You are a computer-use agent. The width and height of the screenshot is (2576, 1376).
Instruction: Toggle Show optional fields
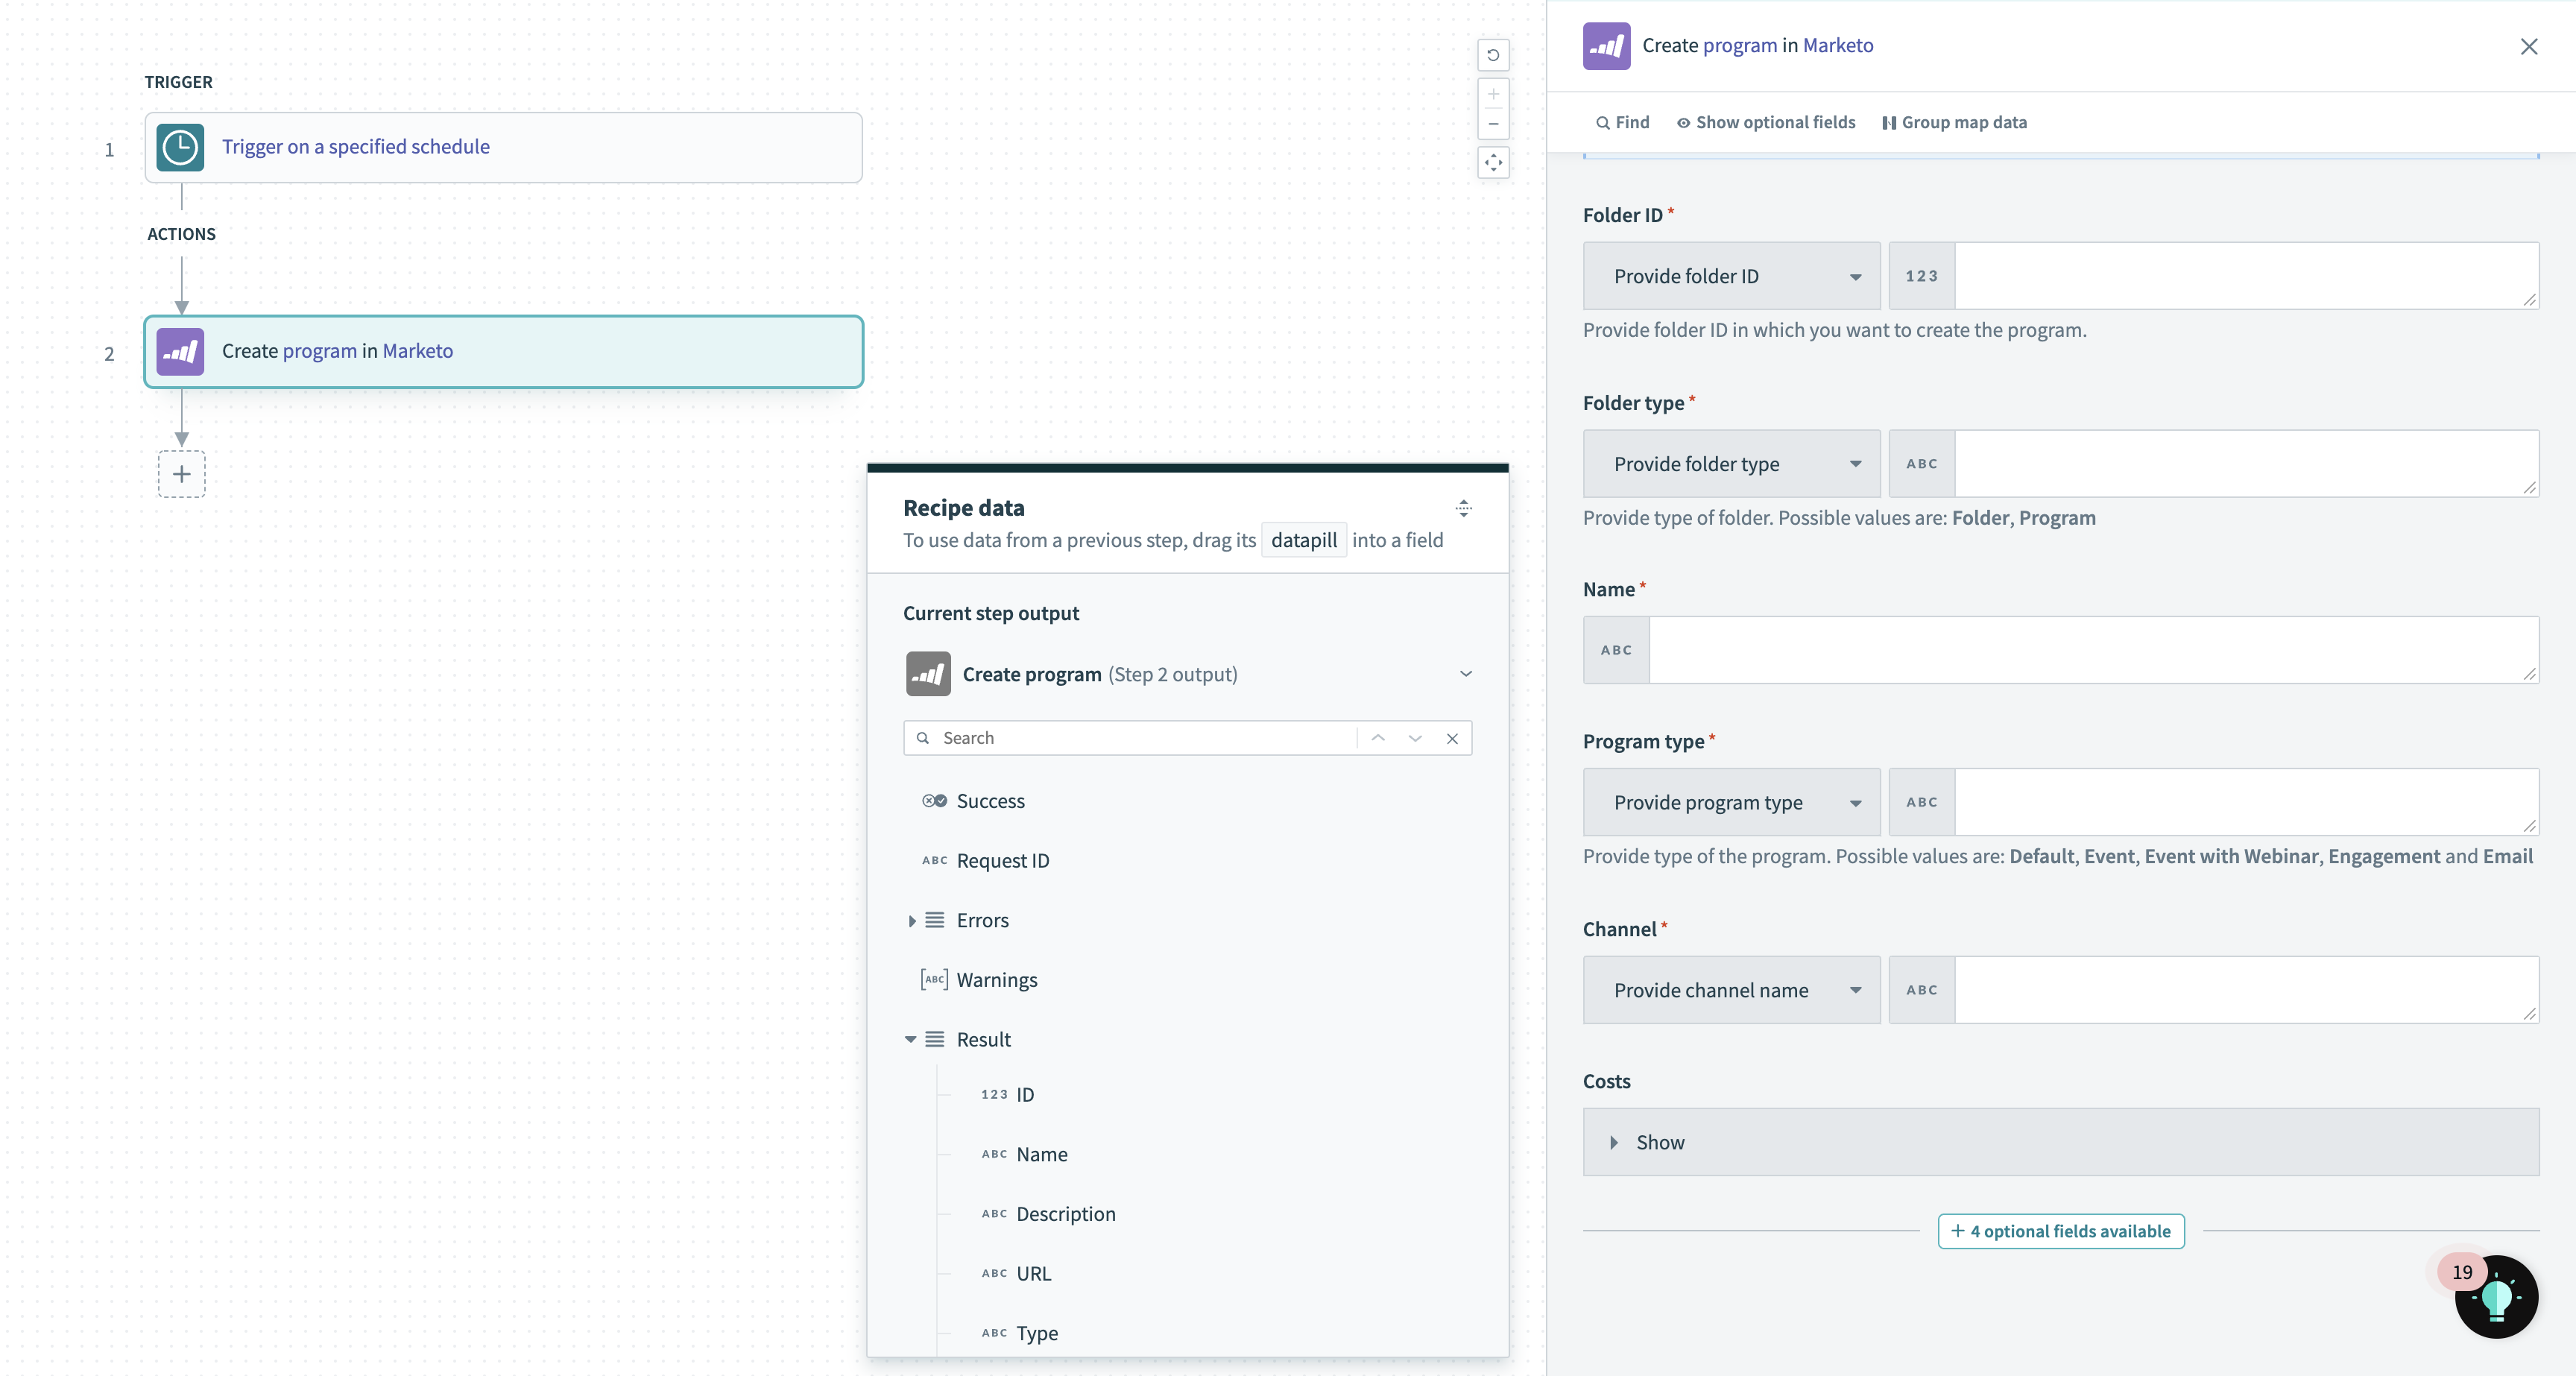click(1766, 122)
